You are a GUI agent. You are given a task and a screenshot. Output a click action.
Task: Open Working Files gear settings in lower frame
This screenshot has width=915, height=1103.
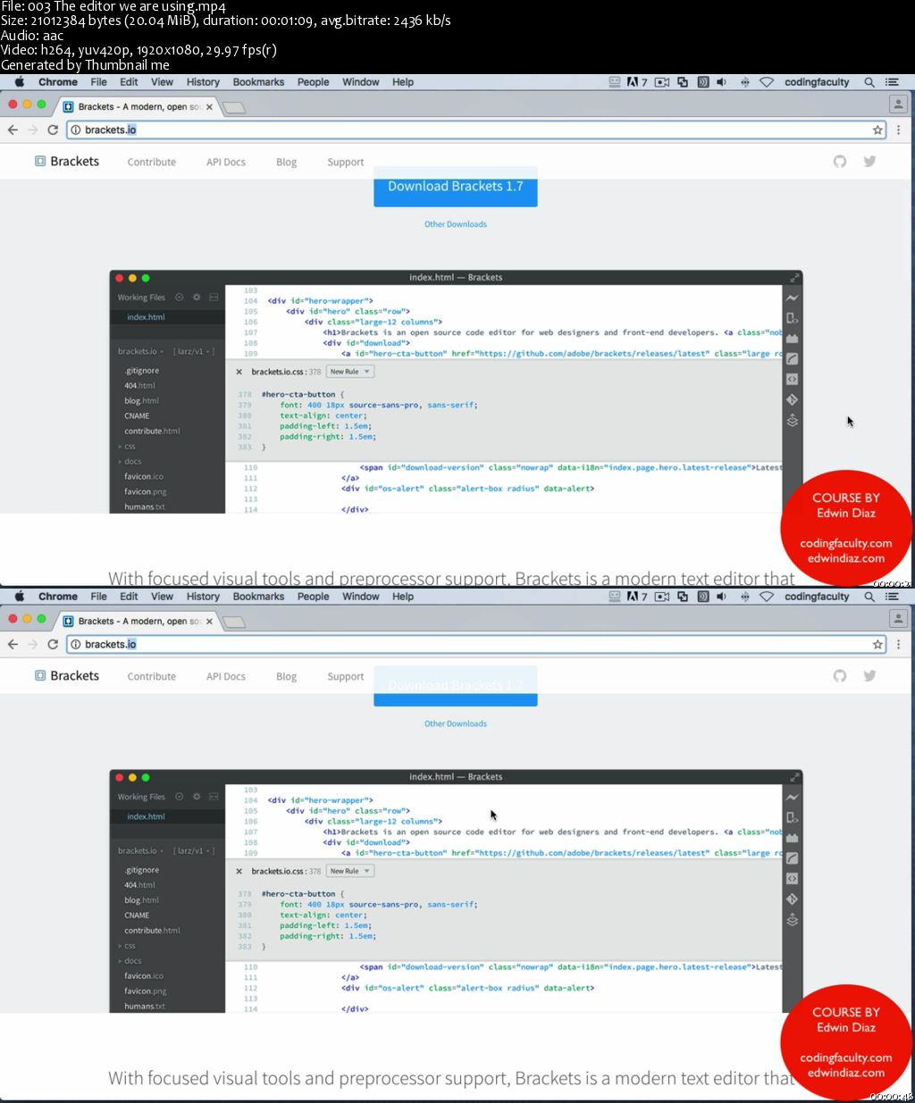(197, 797)
